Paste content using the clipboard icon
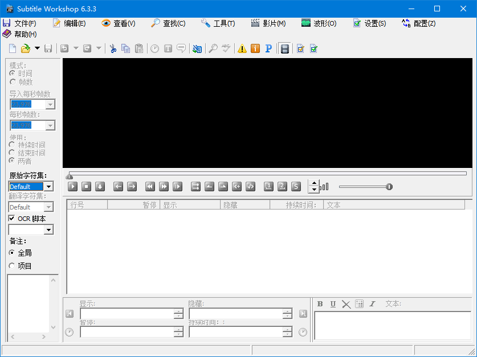The image size is (477, 357). [x=139, y=48]
